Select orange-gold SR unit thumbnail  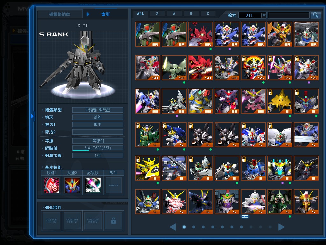(x=280, y=34)
